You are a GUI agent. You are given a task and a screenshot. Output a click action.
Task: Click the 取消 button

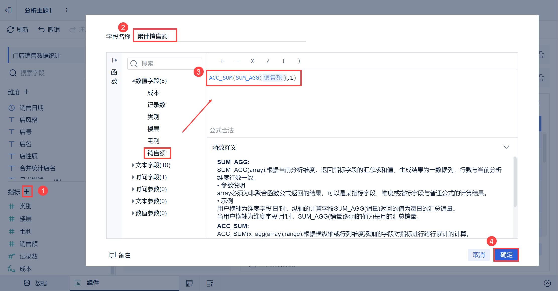click(x=478, y=255)
